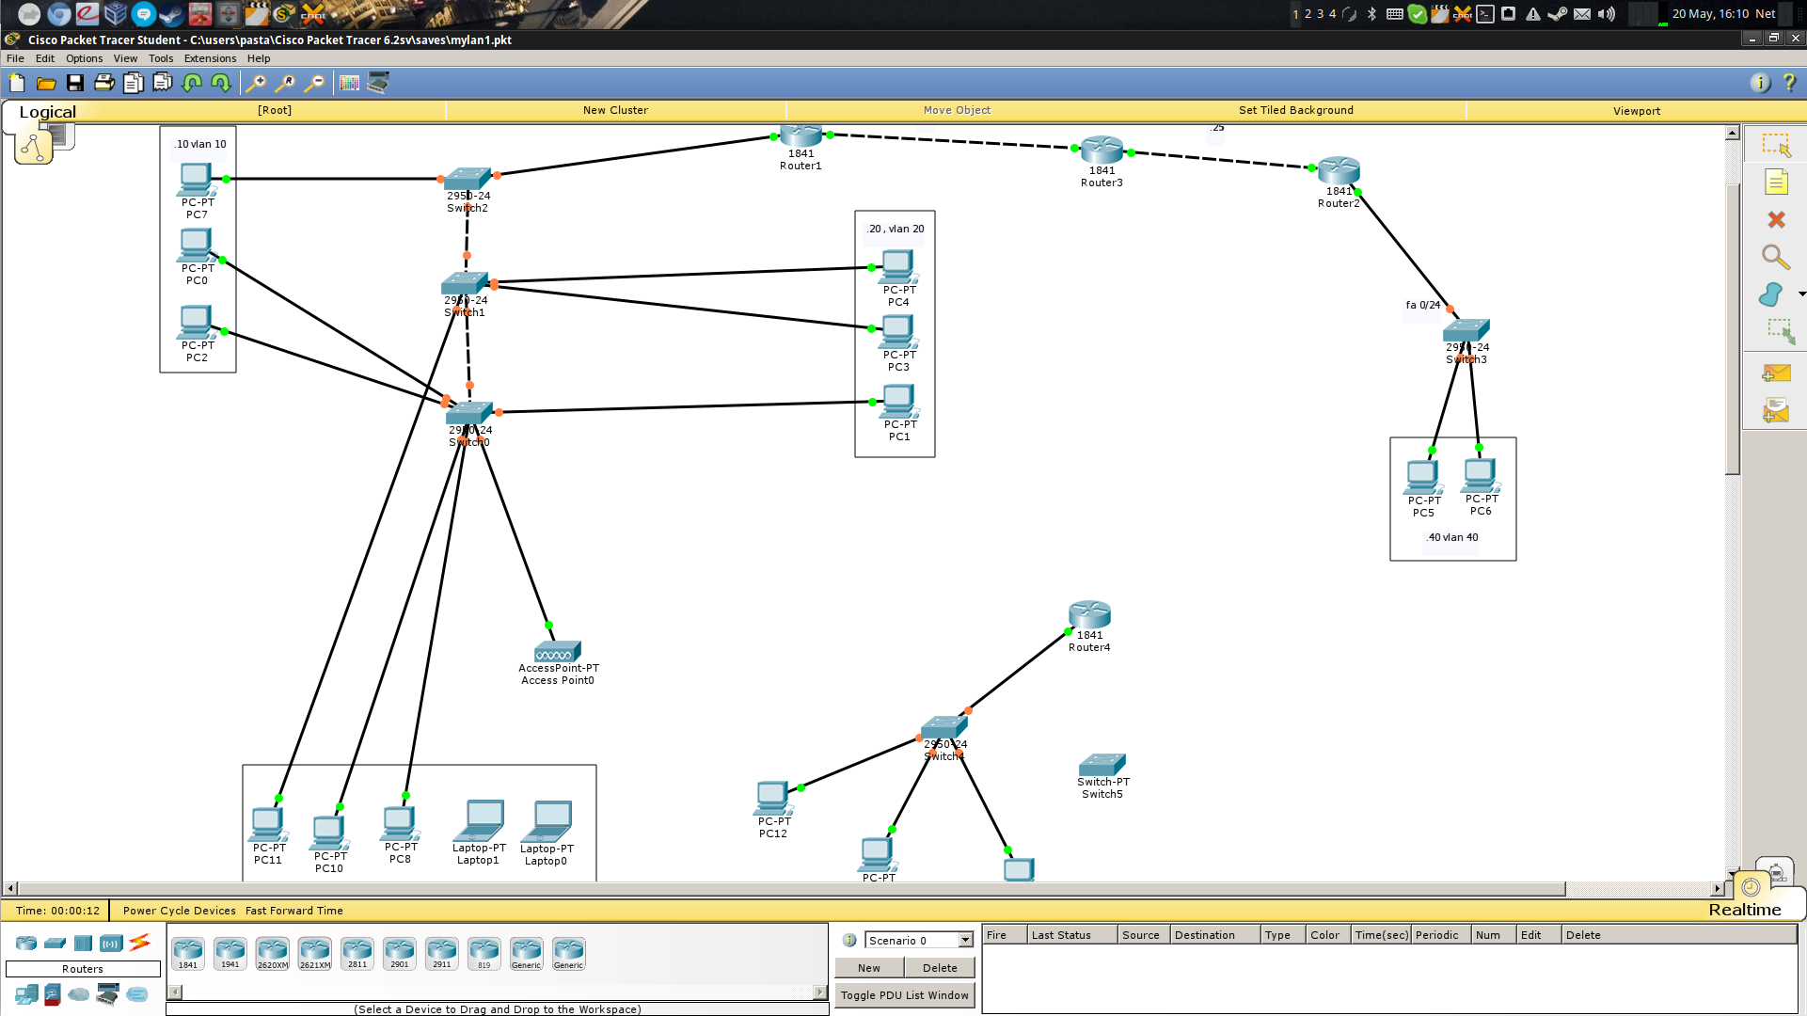Open the Edit menu
1807x1016 pixels.
click(x=45, y=58)
